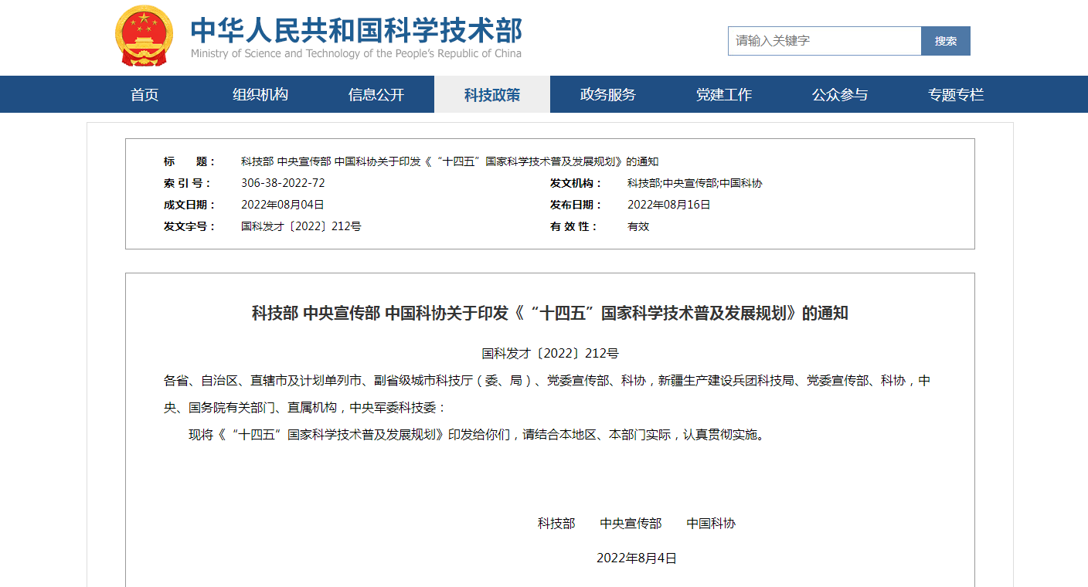Click the signature 科技部 at article bottom

pyautogui.click(x=556, y=523)
